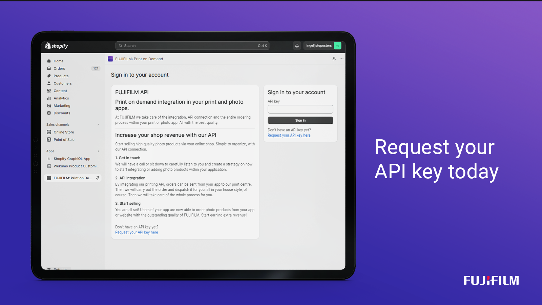Open notifications bell
542x305 pixels.
coord(297,46)
